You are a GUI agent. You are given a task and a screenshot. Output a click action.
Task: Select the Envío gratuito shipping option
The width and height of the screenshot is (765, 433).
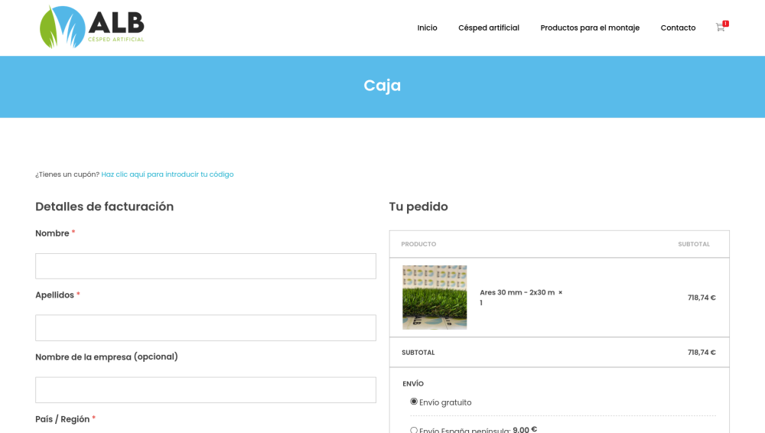414,402
